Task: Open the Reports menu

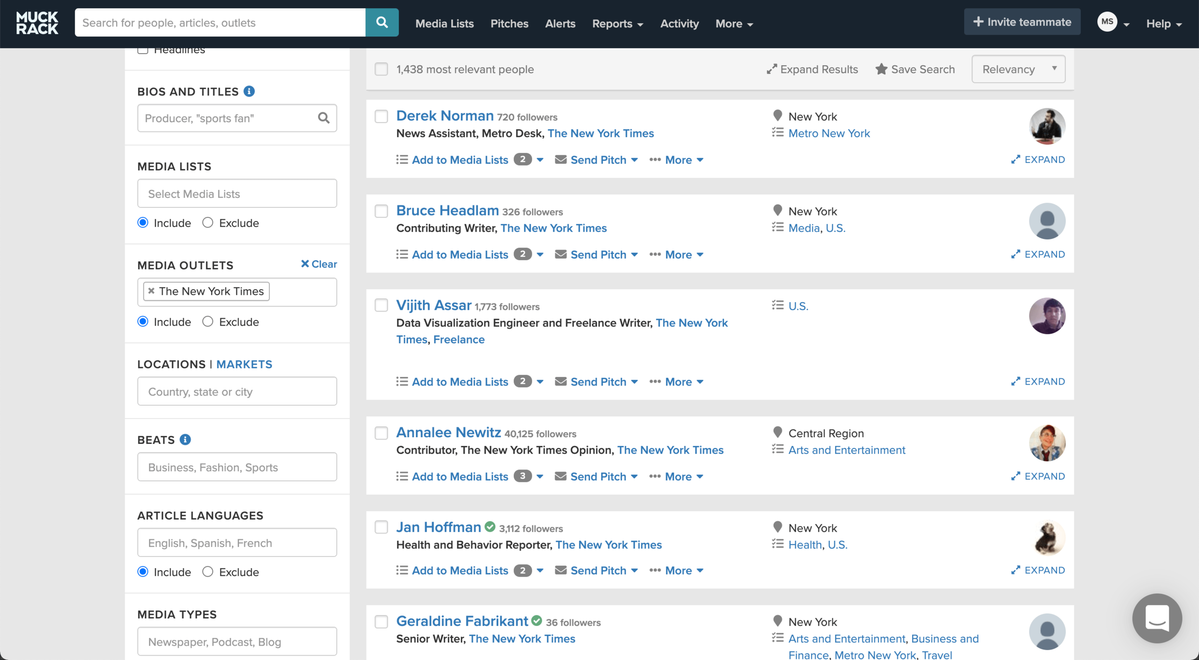Action: click(617, 23)
